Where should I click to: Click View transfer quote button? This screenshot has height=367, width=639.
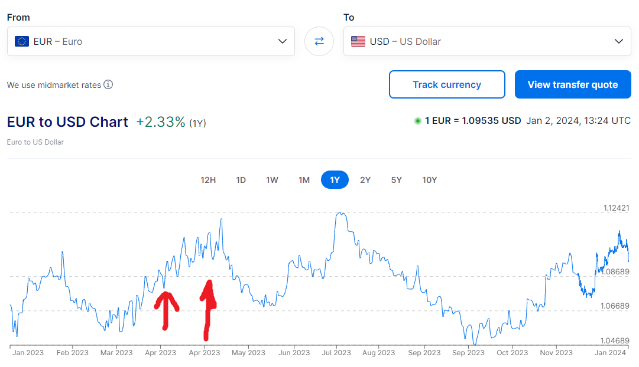(x=572, y=84)
